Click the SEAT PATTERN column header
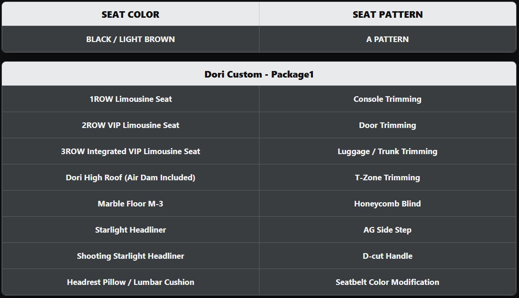Viewport: 519px width, 298px height. click(x=387, y=14)
